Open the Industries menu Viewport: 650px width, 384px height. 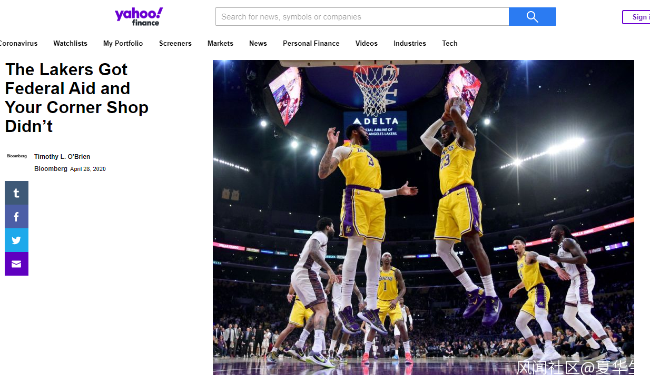coord(409,43)
